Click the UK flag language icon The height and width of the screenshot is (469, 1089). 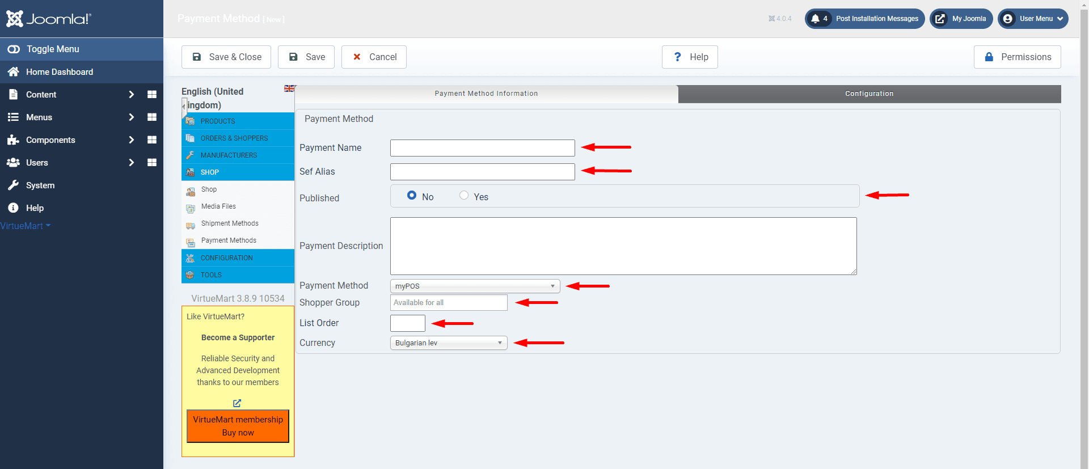pos(289,88)
